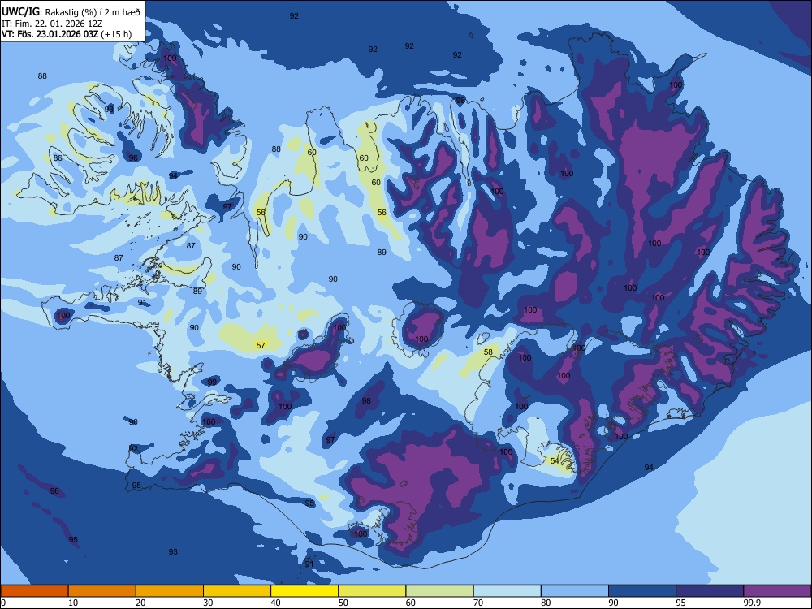Click the 'VT: Fös. 23.01.2026 03Z (+15 h)' line
Viewport: 812px width, 609px height.
click(67, 34)
